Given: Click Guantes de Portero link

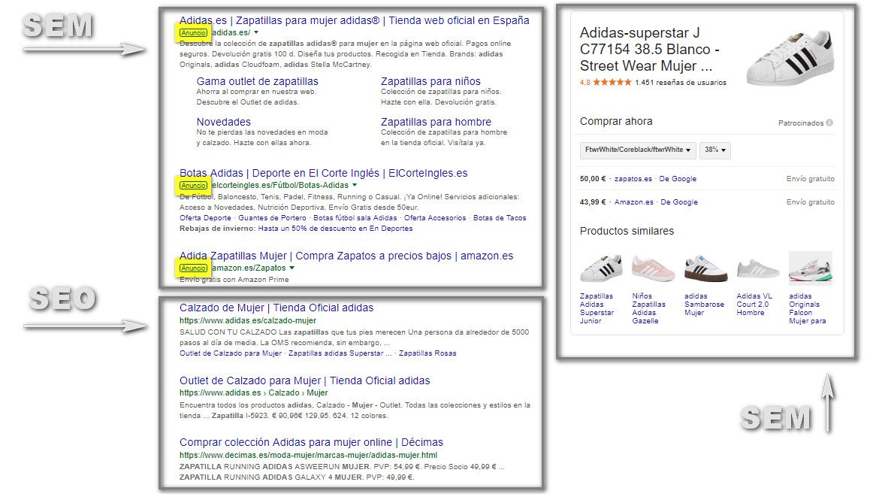Looking at the screenshot, I should (x=273, y=218).
